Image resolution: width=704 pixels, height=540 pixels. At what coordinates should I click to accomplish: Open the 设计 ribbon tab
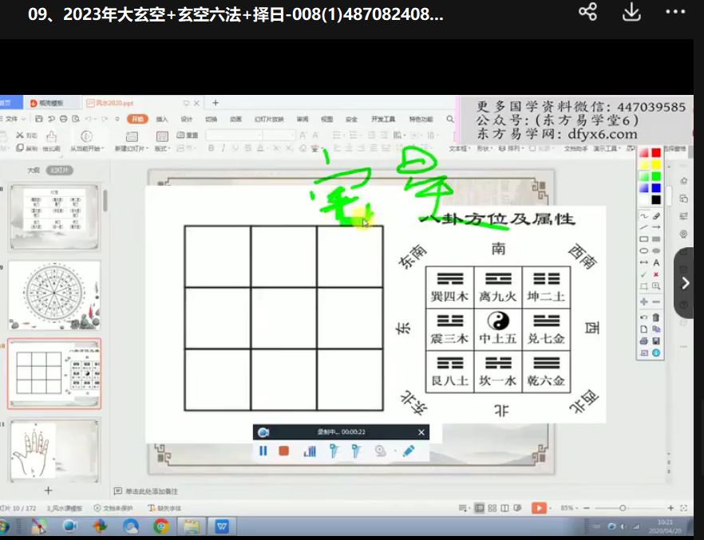(186, 119)
